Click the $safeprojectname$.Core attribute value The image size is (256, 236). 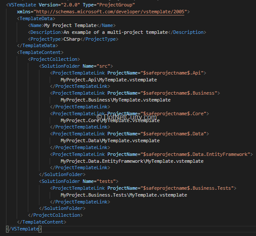tap(173, 114)
